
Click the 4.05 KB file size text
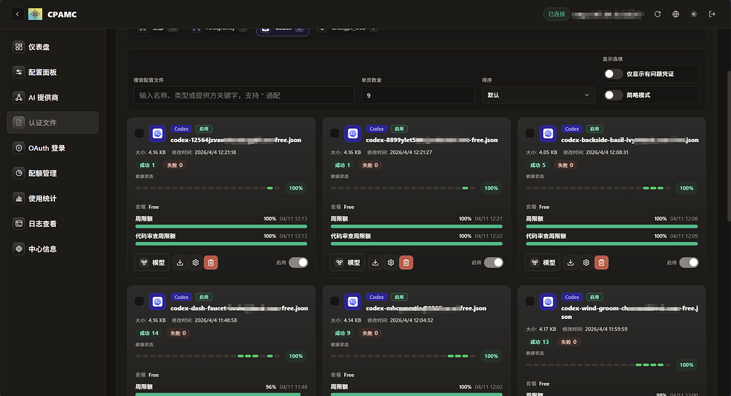click(548, 153)
